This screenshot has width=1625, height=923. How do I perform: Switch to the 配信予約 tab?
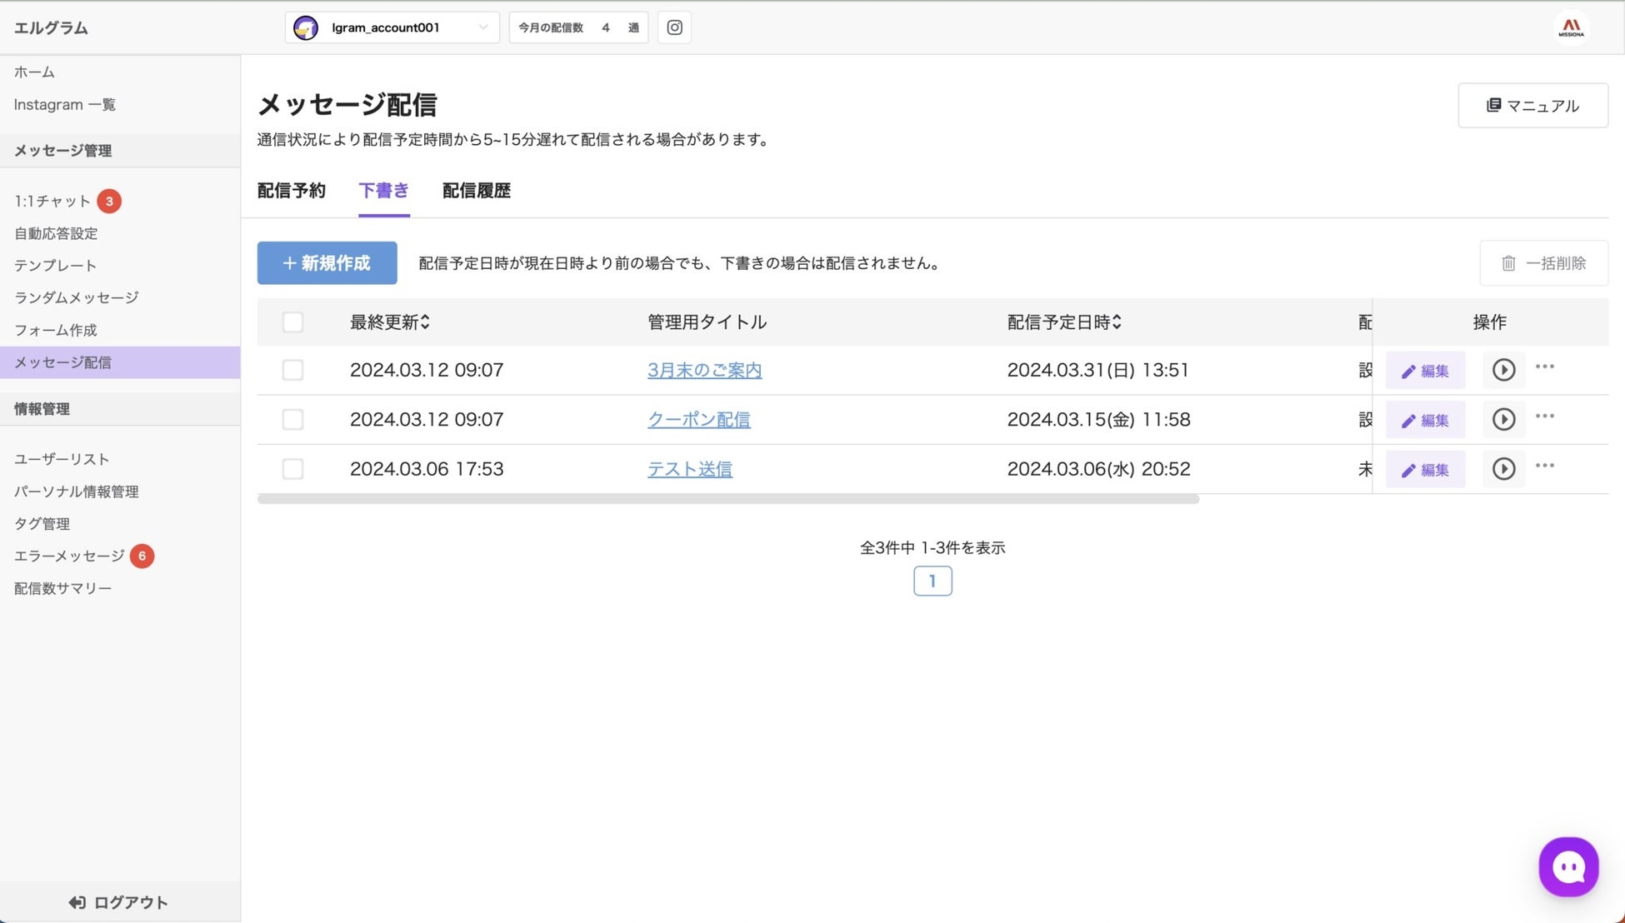click(291, 191)
